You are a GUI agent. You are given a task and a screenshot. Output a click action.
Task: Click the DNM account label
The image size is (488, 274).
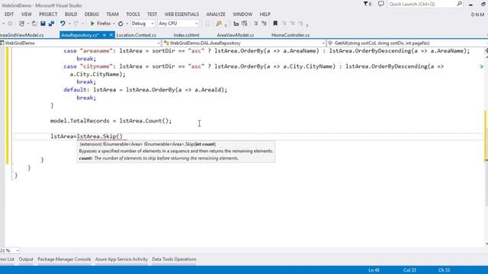point(477,14)
